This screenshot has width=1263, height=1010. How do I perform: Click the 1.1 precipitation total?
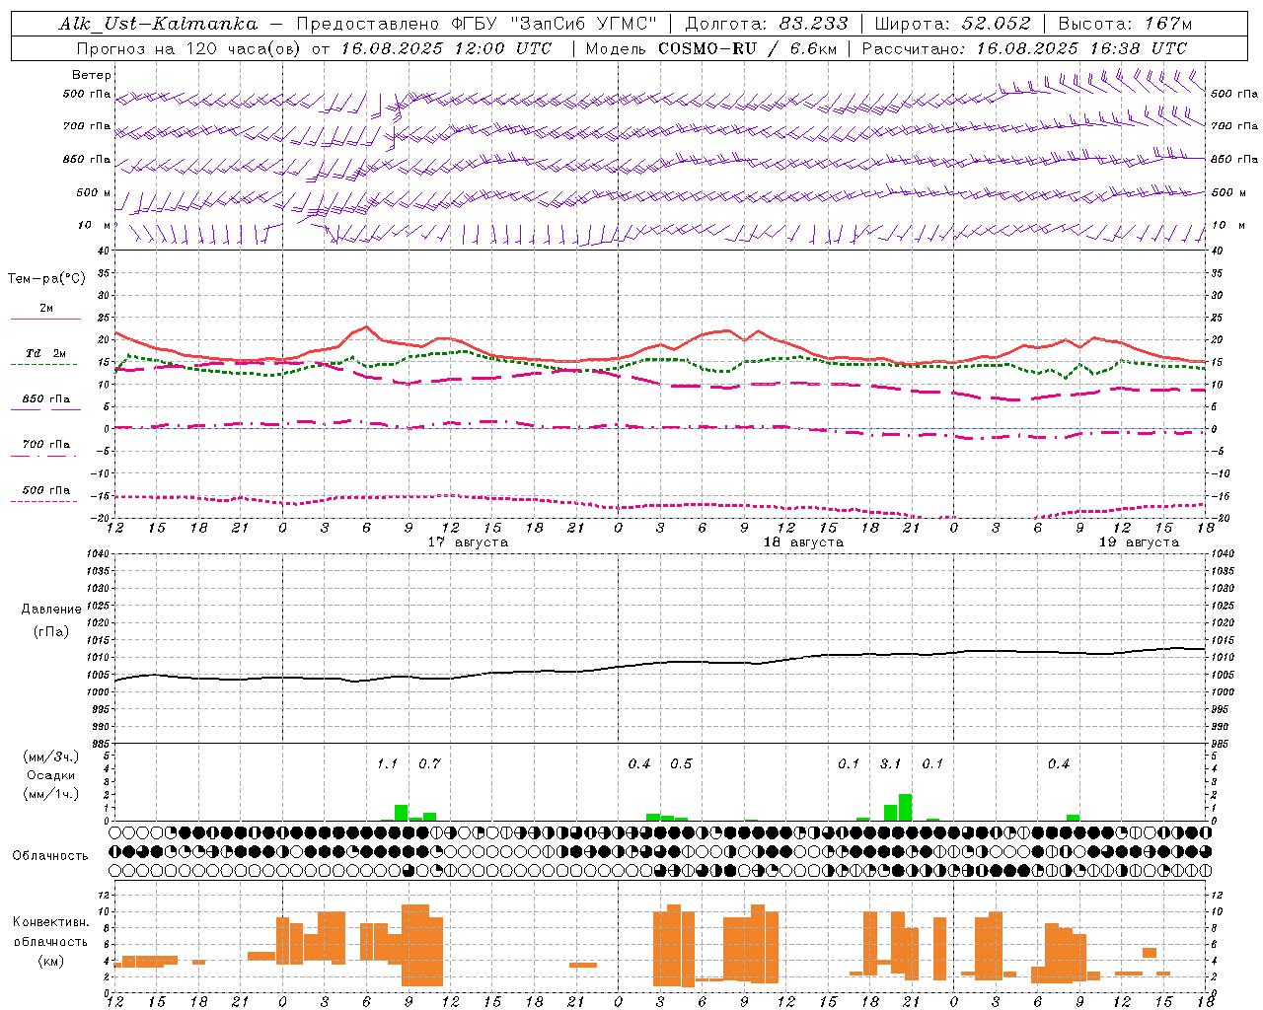point(387,763)
